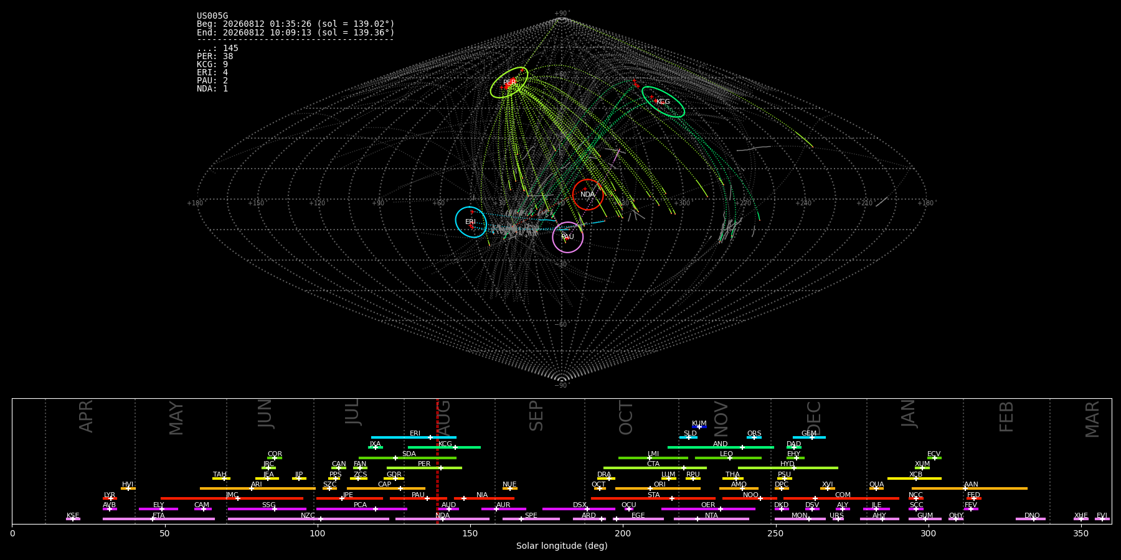Click the GEM shower bar in December
The height and width of the screenshot is (560, 1121).
tap(809, 437)
